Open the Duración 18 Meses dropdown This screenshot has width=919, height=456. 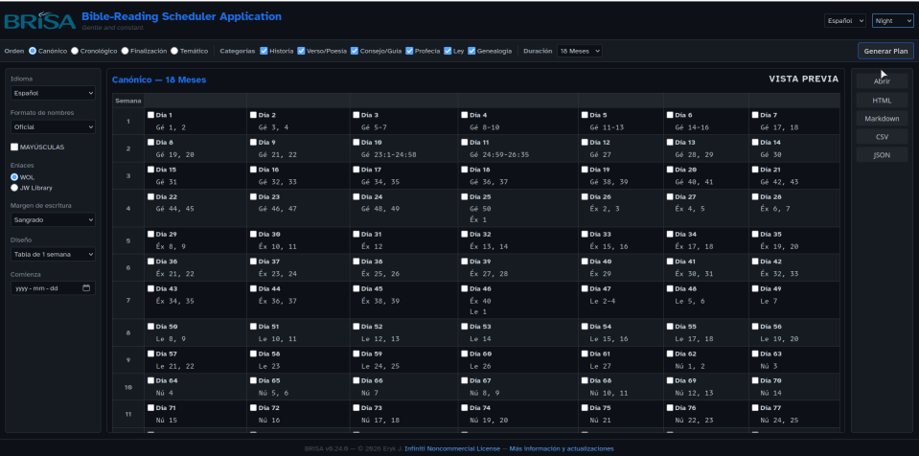tap(579, 51)
